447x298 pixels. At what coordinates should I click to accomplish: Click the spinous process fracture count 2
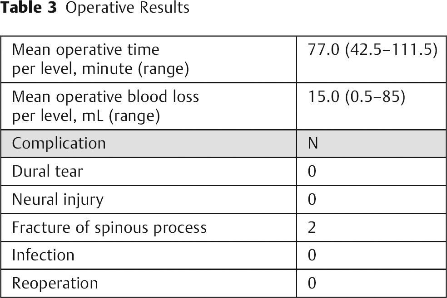coord(312,227)
